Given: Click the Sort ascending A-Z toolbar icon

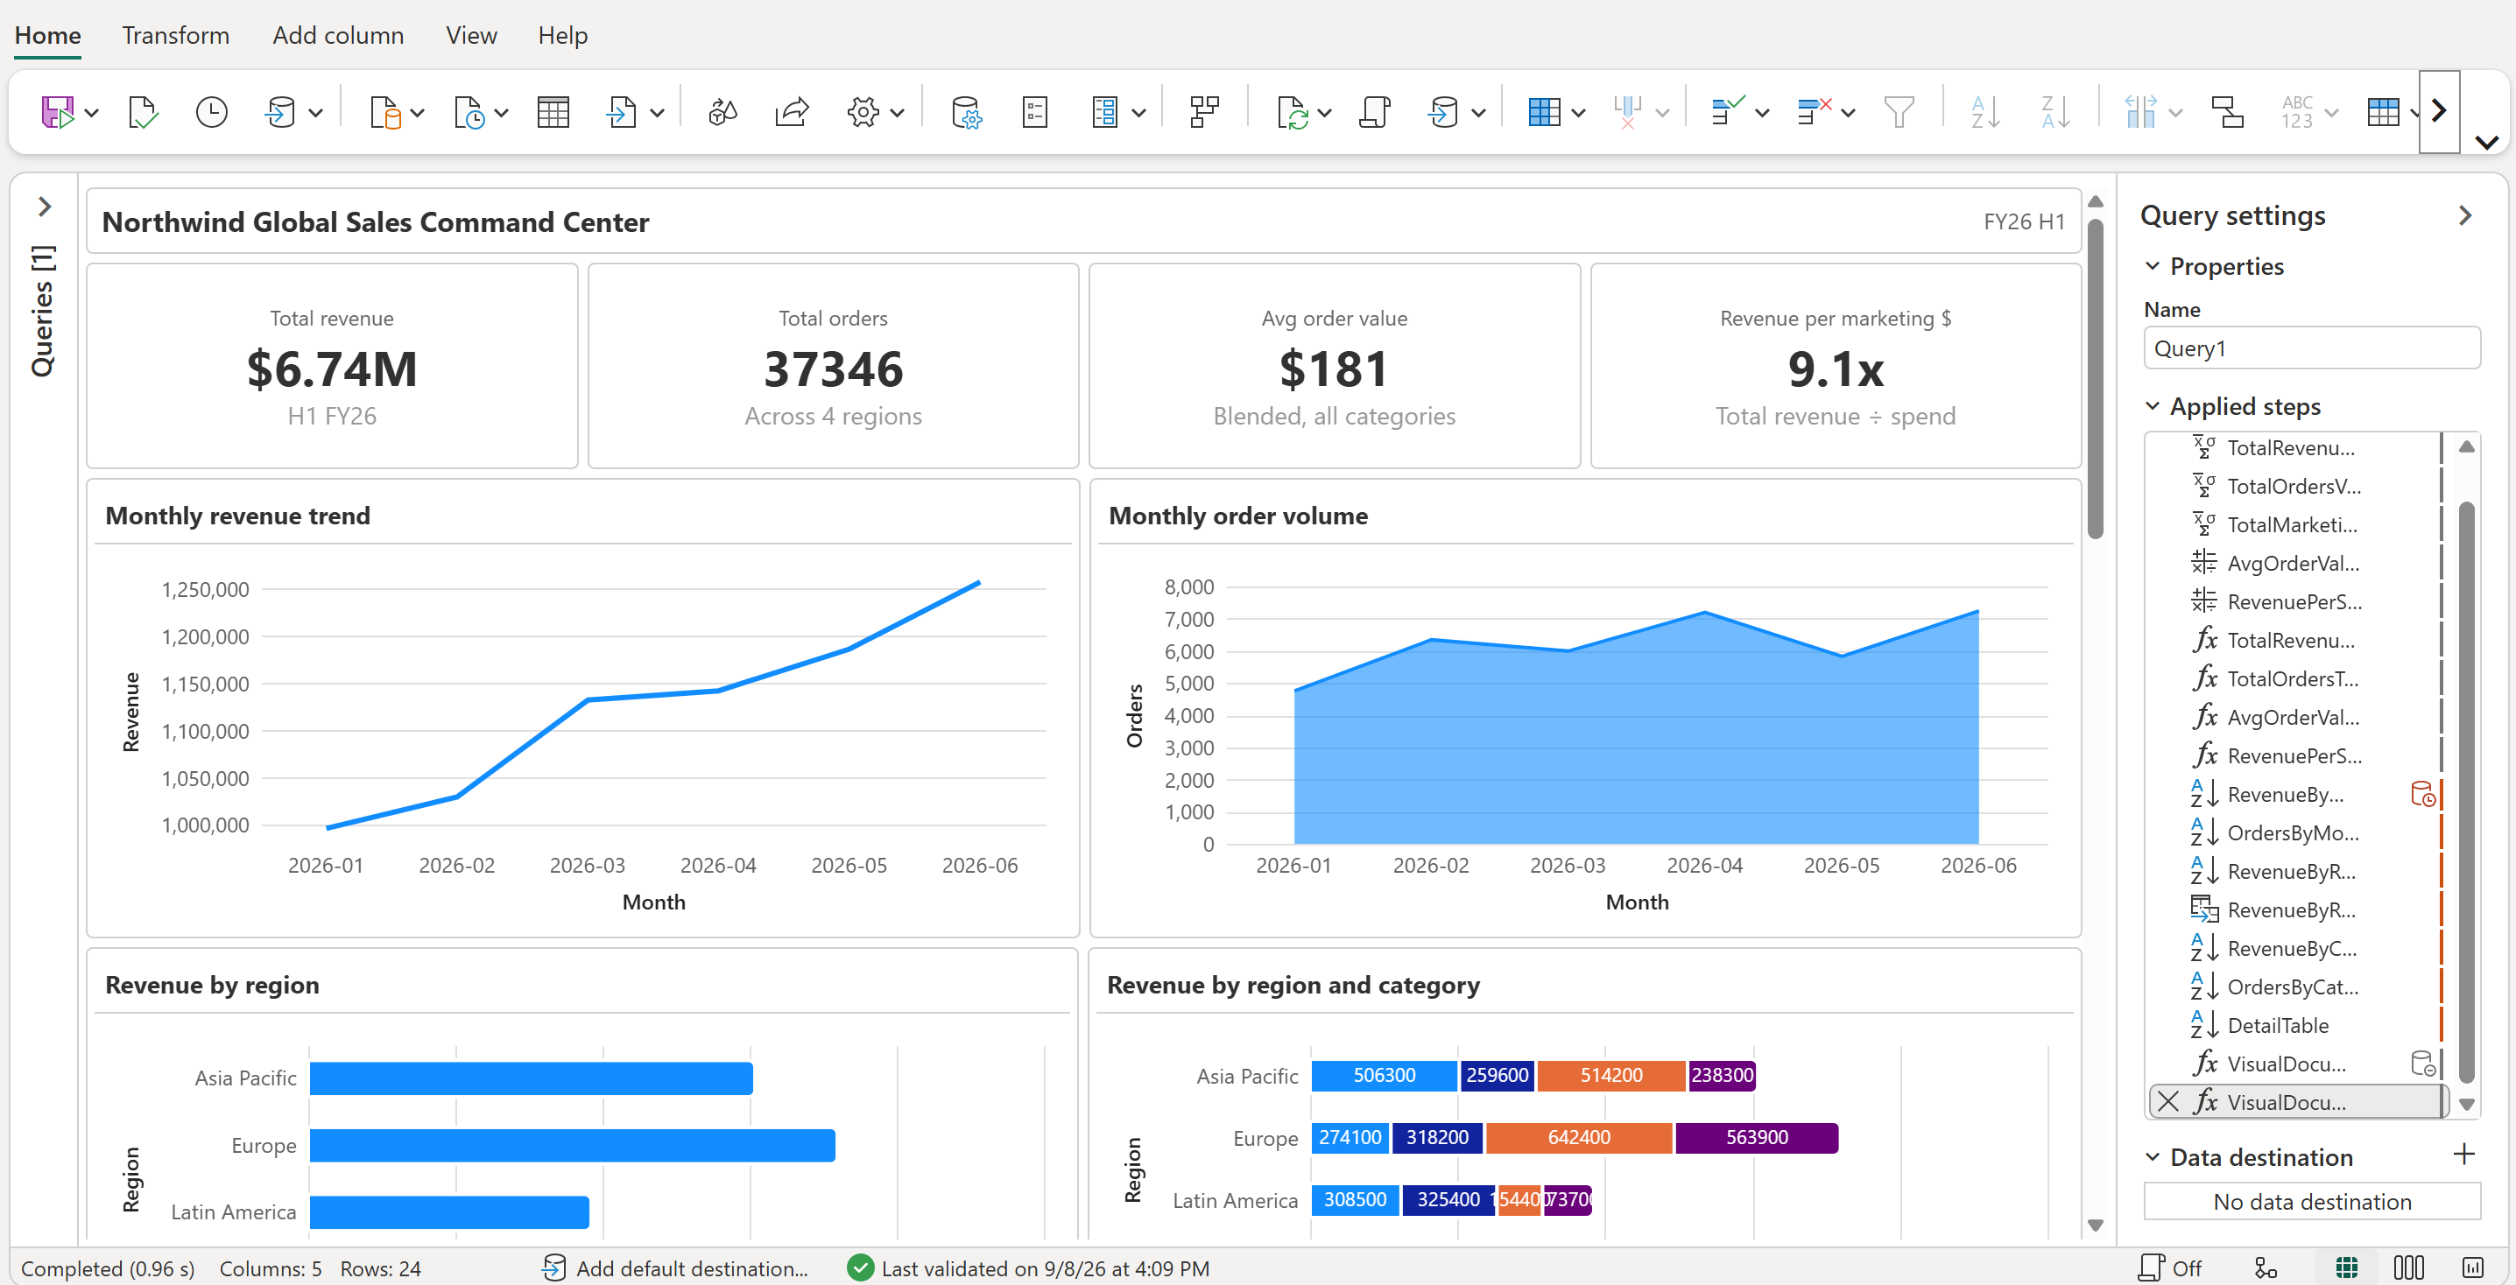Looking at the screenshot, I should (1984, 111).
